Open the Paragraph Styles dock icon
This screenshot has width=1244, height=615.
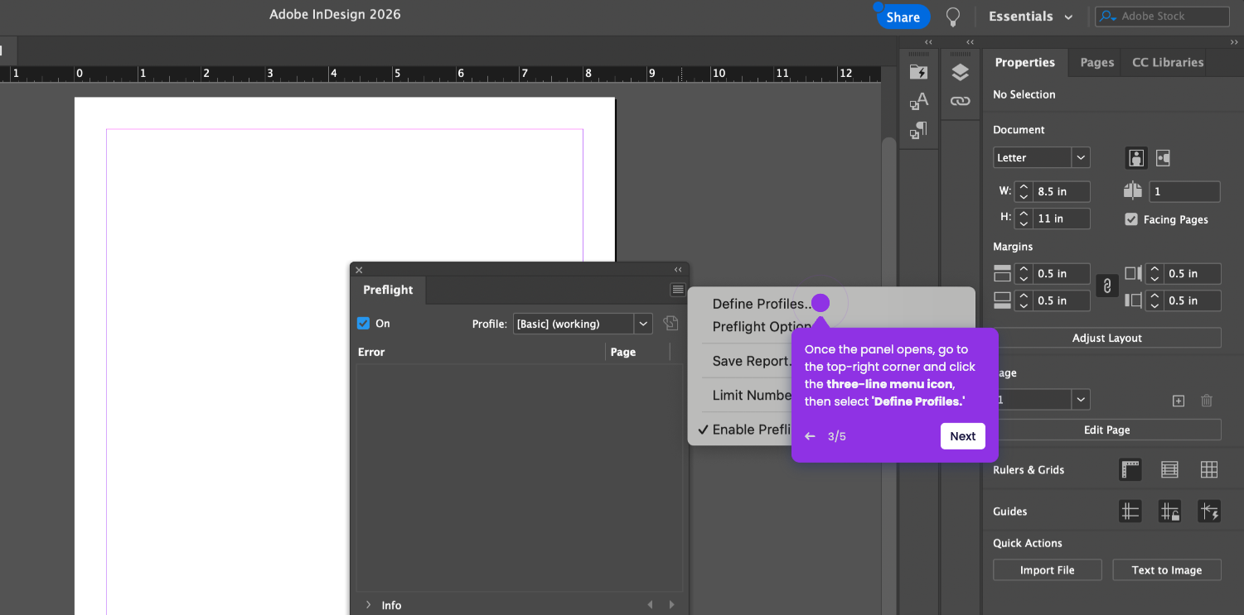(918, 130)
